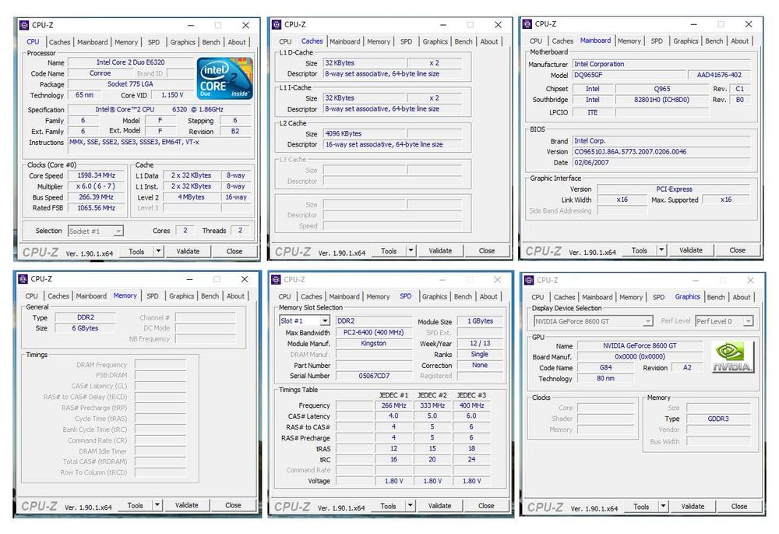Screen dimensions: 779x534
Task: Click the Max Bandwidth PC2-6400 (400 MHz) field
Action: pos(374,333)
